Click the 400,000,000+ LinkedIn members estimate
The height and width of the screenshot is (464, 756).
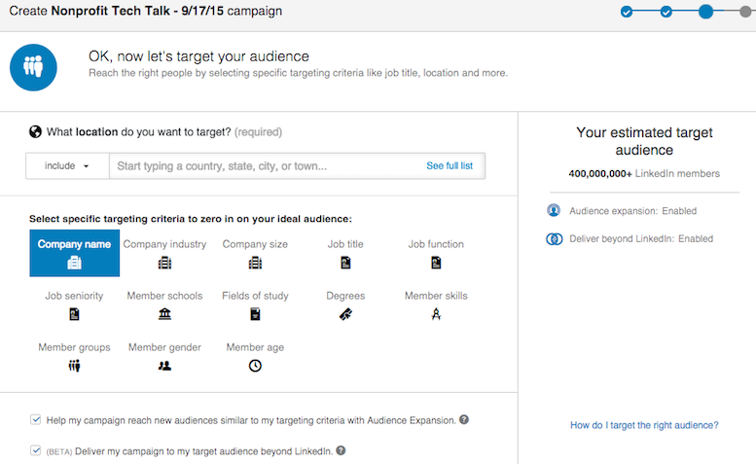coord(644,173)
